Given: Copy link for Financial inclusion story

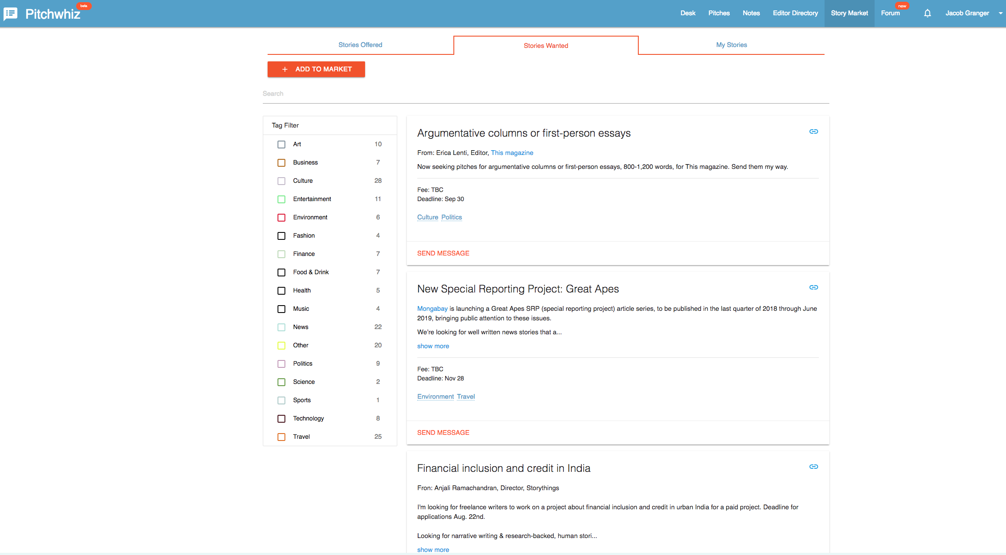Looking at the screenshot, I should 813,467.
